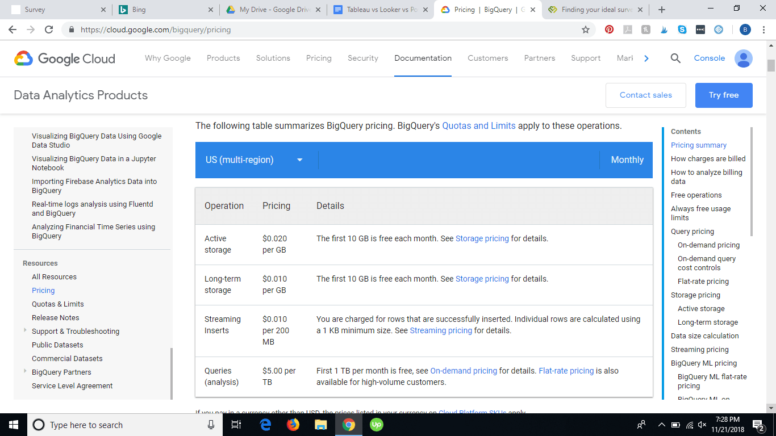
Task: Open the Quotas and Limits link in intro text
Action: (479, 126)
